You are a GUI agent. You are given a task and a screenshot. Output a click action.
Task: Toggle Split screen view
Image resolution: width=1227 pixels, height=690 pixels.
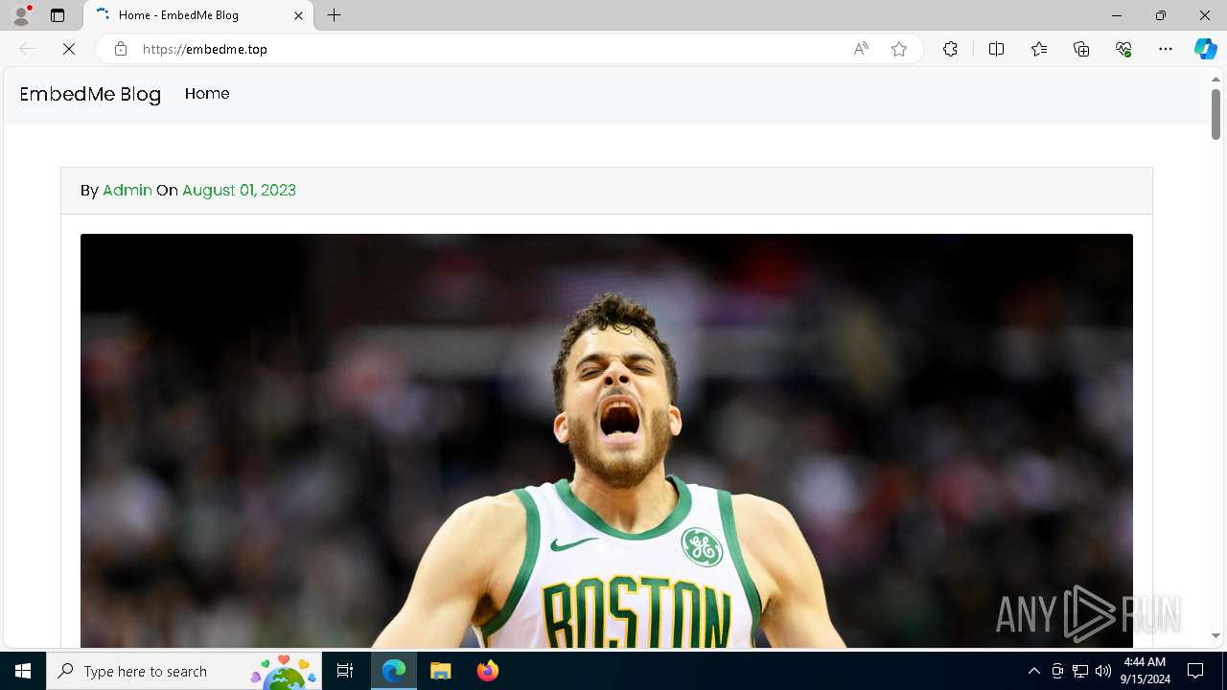[996, 49]
